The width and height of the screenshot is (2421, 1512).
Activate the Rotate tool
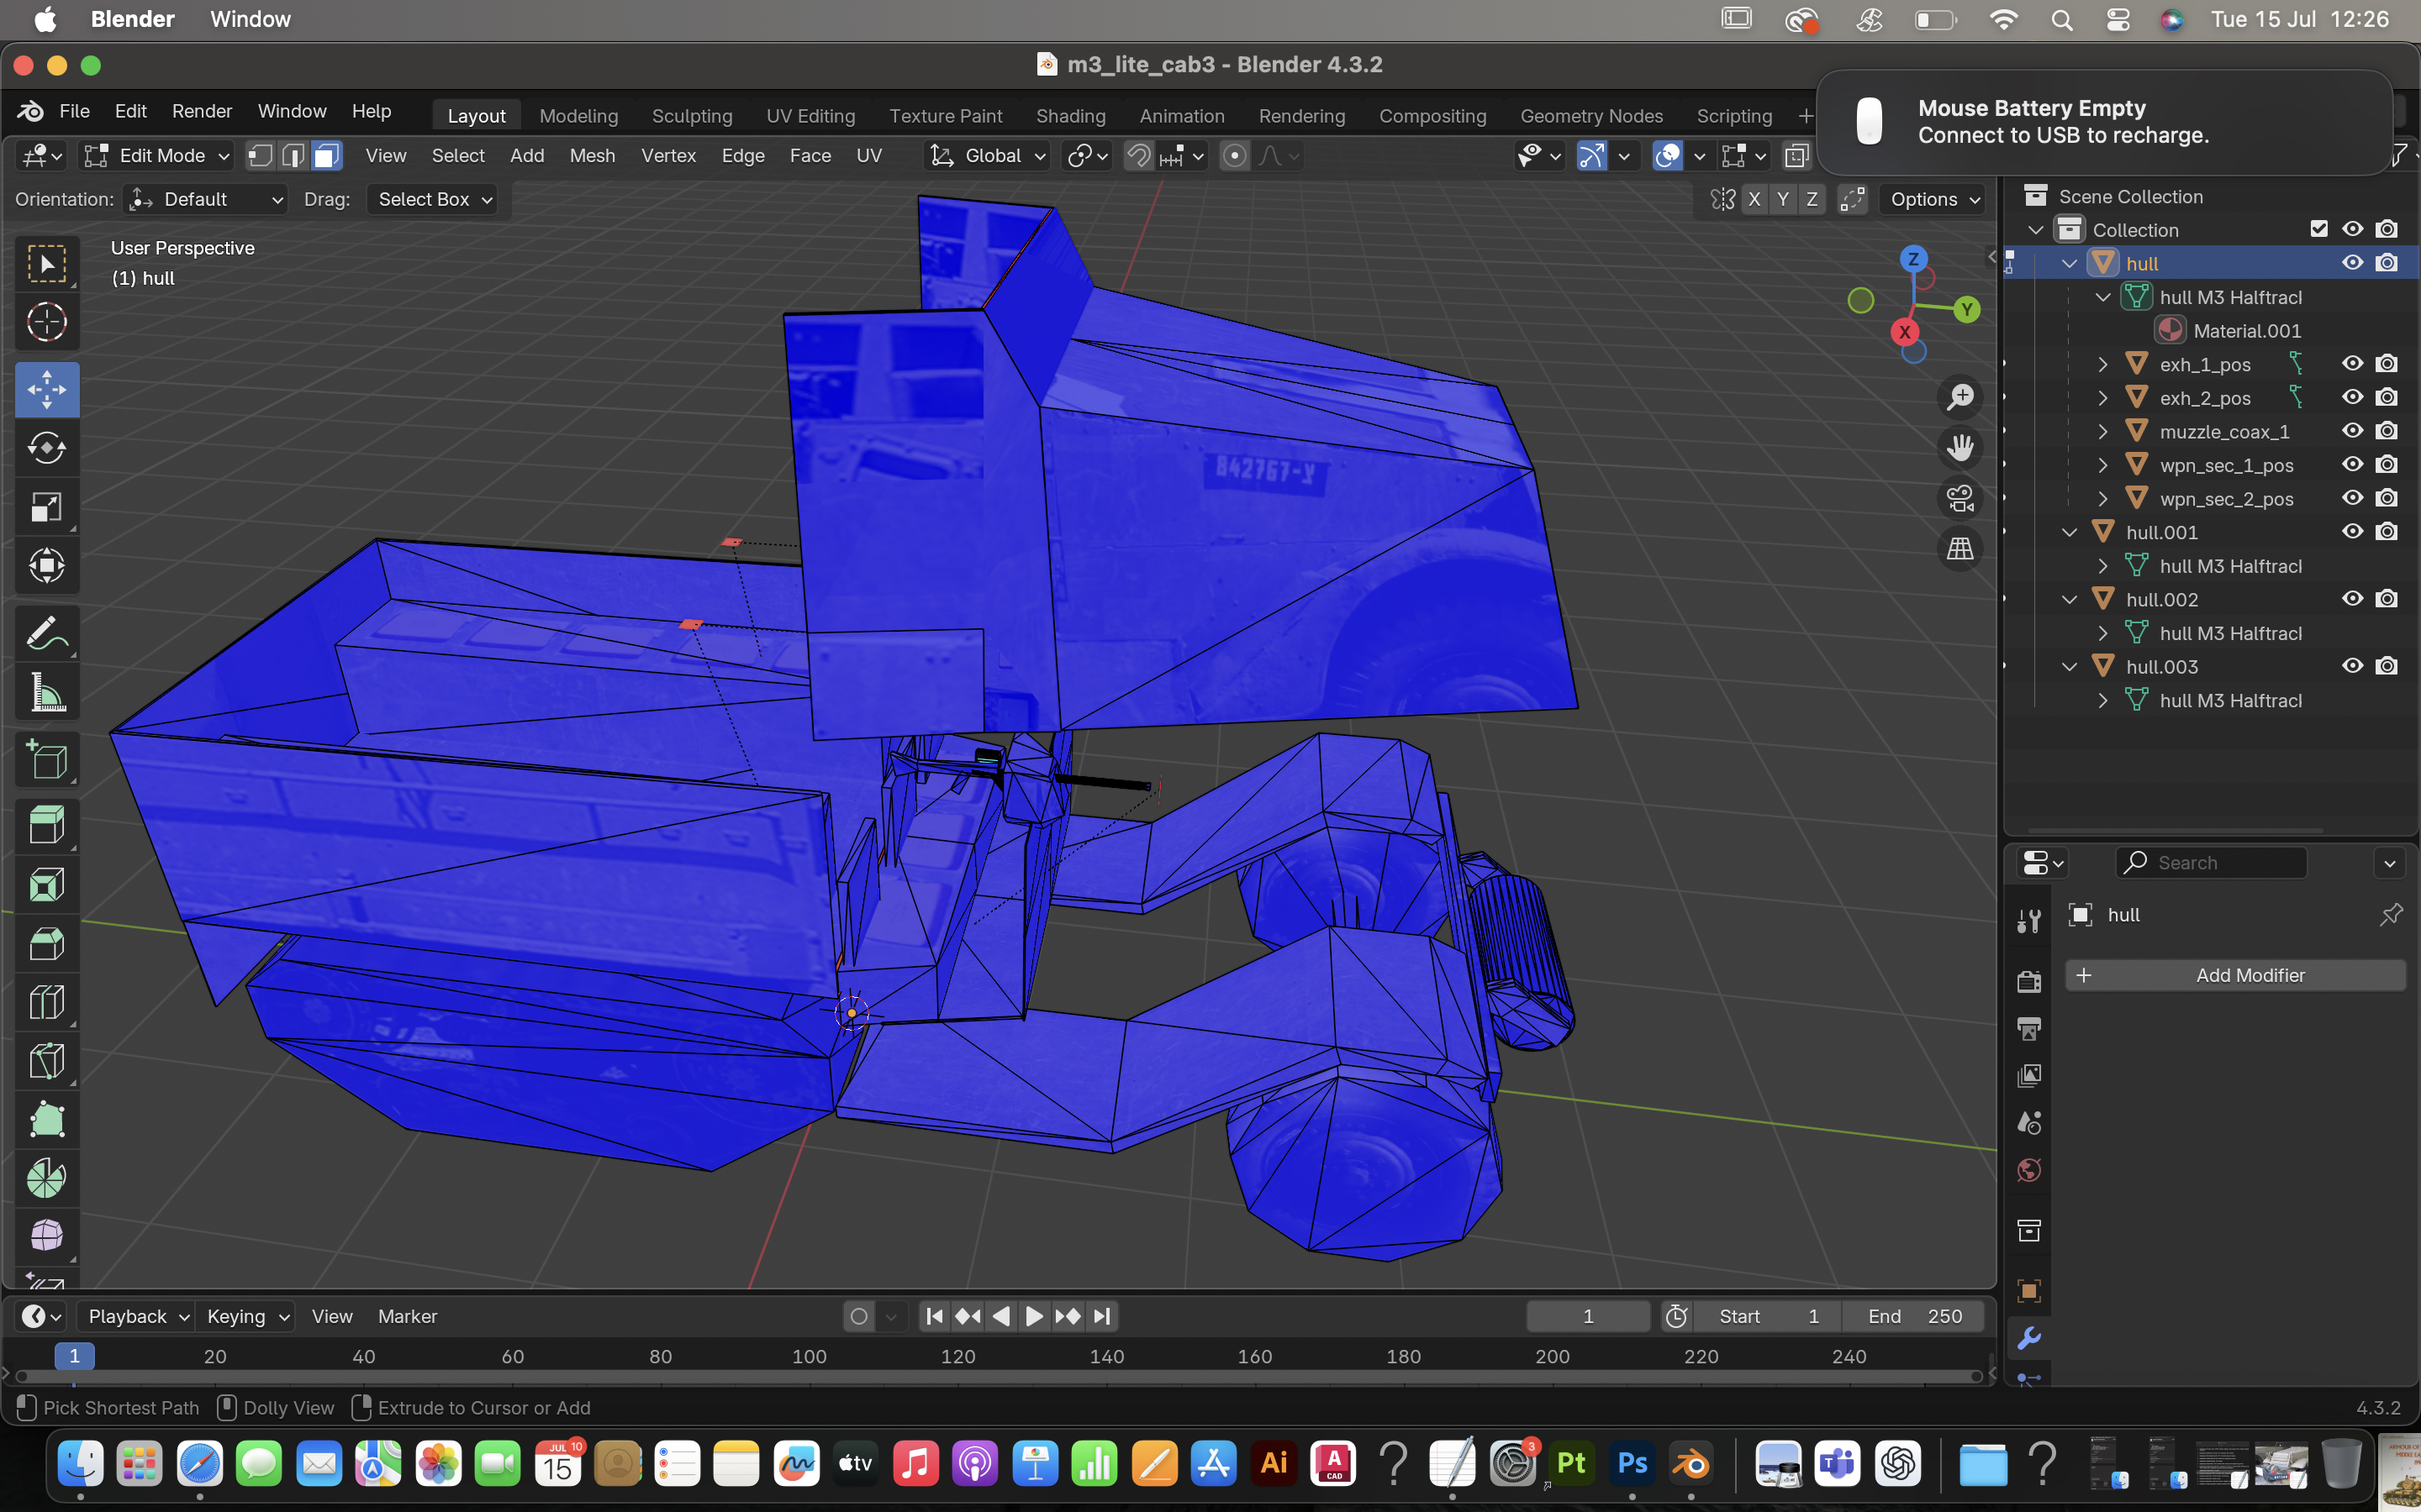coord(47,448)
